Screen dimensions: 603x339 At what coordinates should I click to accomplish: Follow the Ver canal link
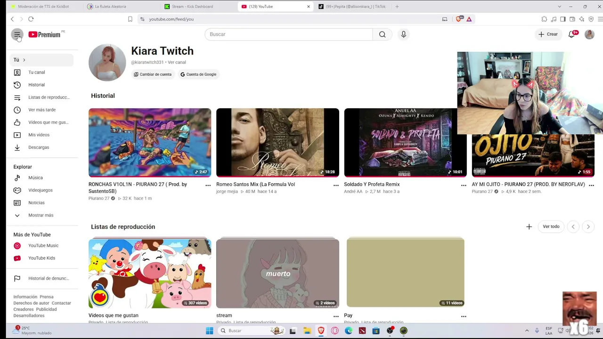click(x=177, y=62)
